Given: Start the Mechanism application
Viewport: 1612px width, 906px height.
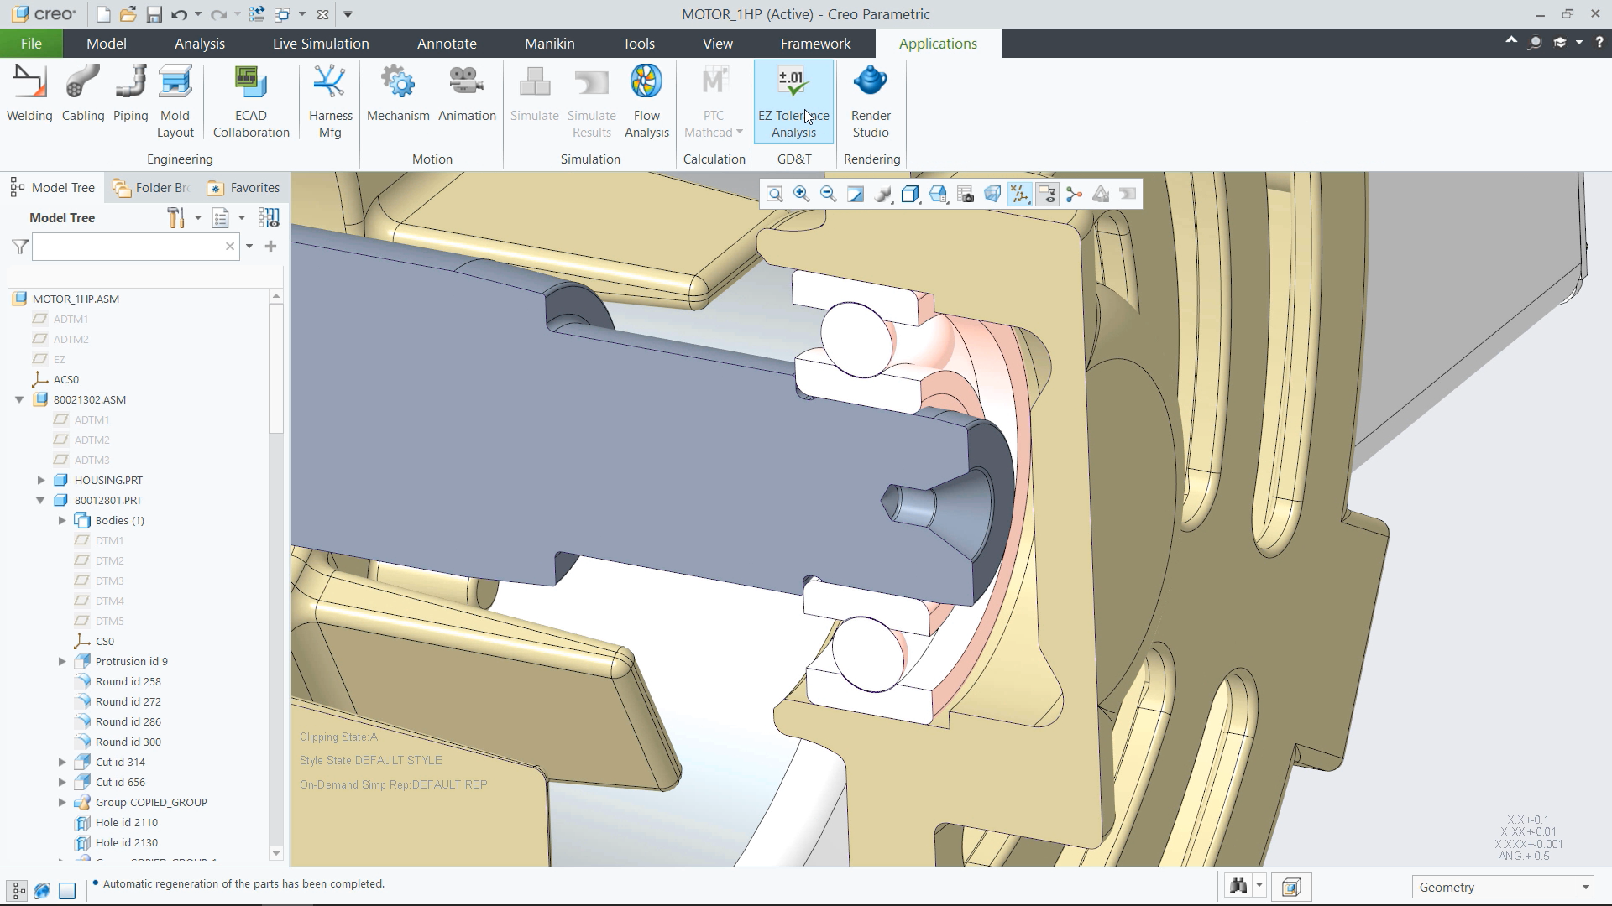Looking at the screenshot, I should (398, 94).
